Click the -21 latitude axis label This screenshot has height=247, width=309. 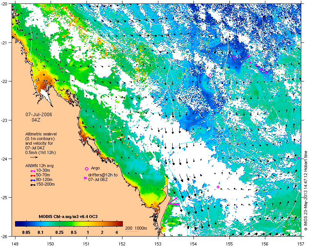[x=4, y=43]
